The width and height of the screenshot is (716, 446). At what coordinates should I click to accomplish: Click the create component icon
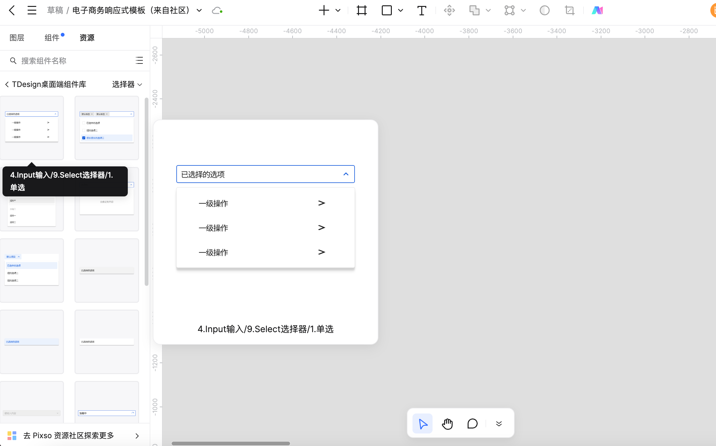pyautogui.click(x=449, y=10)
